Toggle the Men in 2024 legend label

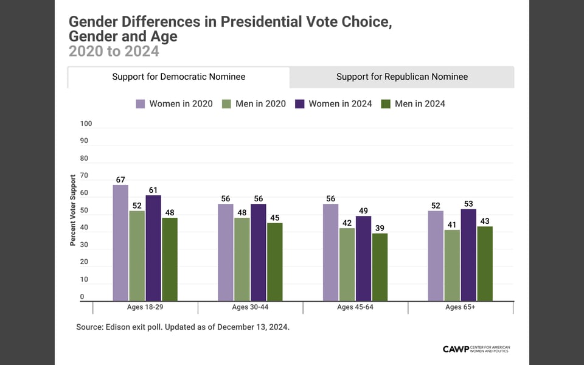(x=420, y=104)
